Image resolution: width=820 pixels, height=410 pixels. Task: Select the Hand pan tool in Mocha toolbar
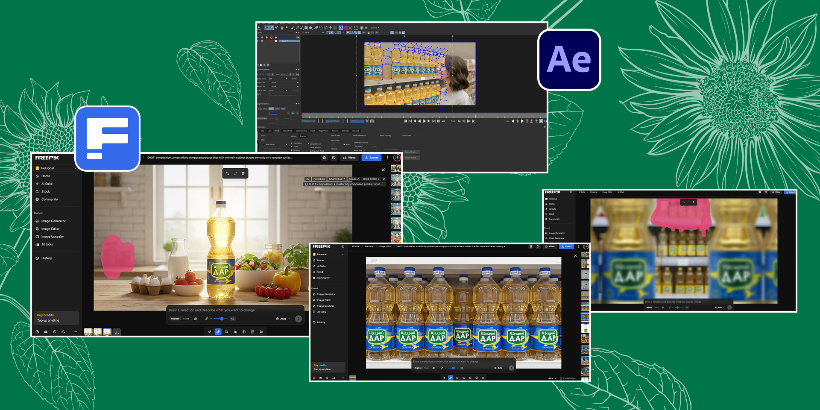click(x=281, y=28)
